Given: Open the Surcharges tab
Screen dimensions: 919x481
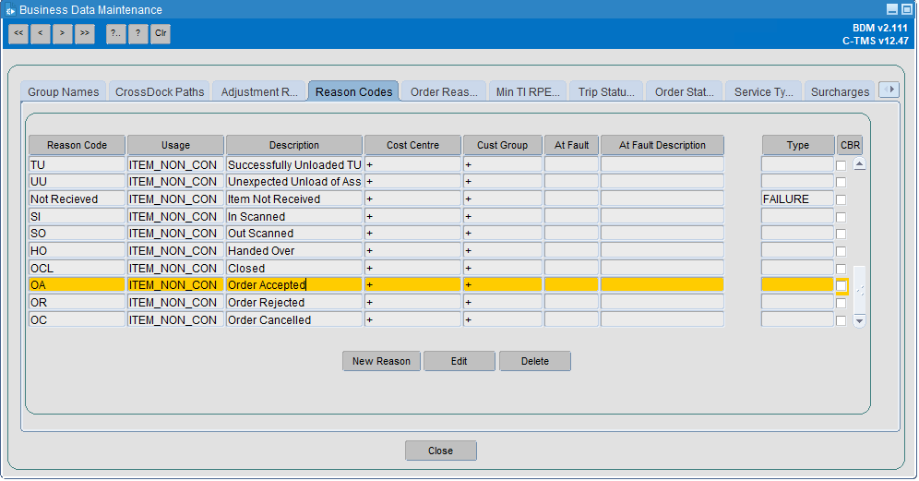Looking at the screenshot, I should 840,91.
